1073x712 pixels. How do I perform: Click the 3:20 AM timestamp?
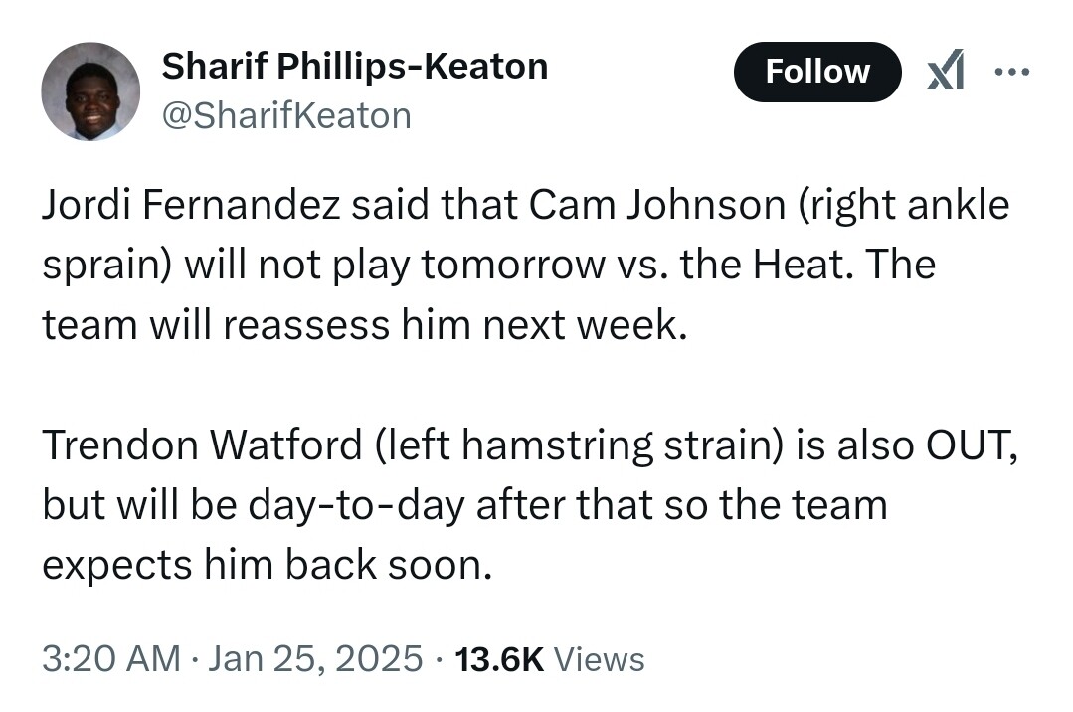(x=111, y=659)
